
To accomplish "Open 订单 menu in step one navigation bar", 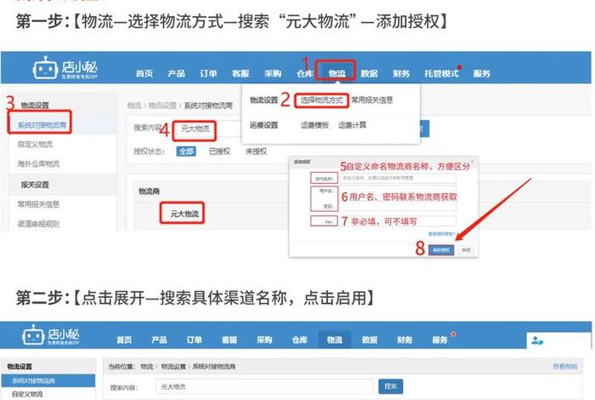I will pos(208,74).
